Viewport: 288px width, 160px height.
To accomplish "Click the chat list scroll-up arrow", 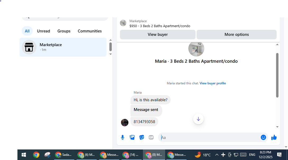I will coord(110,40).
